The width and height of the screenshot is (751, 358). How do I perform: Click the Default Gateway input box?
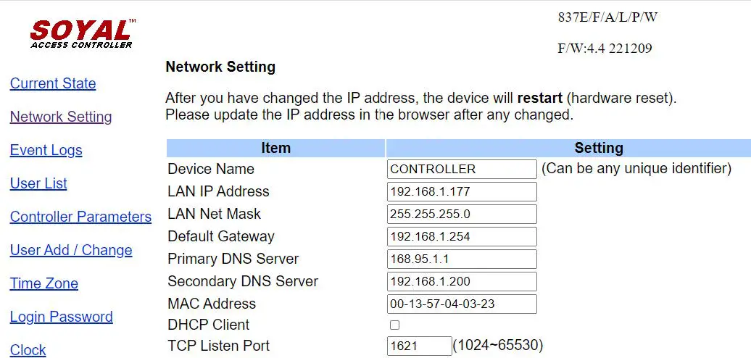462,236
